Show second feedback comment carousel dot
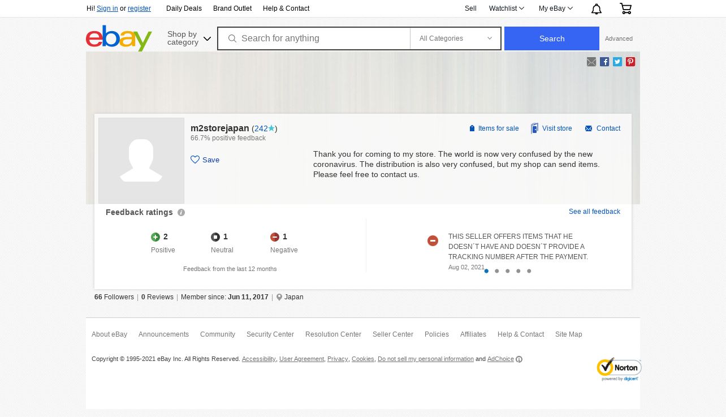Screen dimensions: 726x417 coord(497,271)
